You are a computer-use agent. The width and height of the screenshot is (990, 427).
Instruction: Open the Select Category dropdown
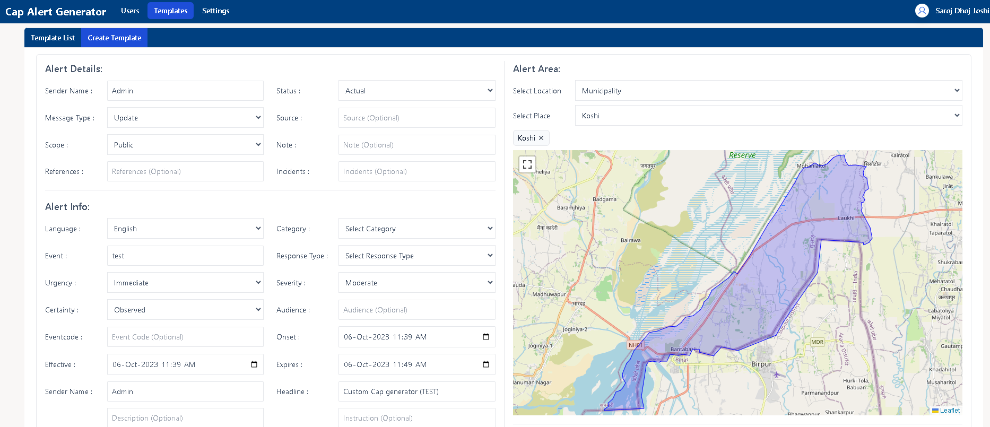coord(416,229)
